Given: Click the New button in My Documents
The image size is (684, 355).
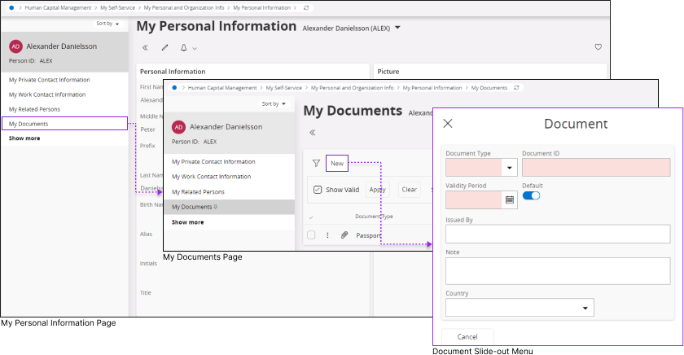Looking at the screenshot, I should (x=337, y=164).
